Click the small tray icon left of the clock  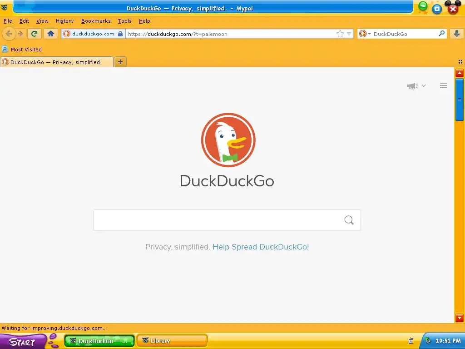(411, 341)
